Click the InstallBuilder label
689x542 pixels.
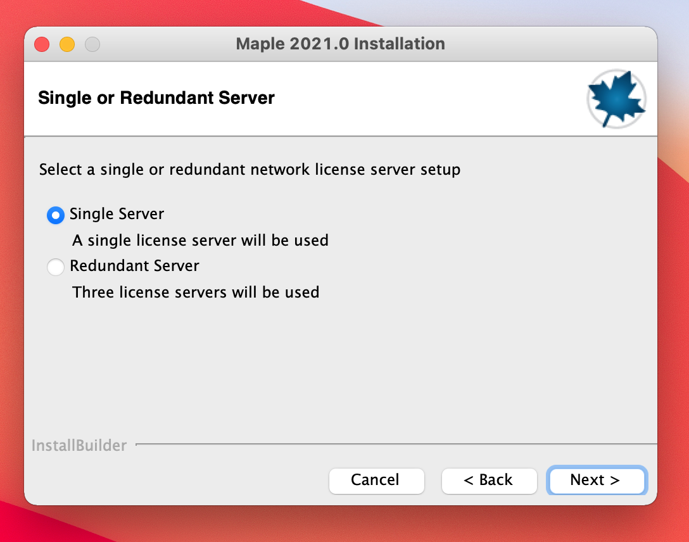[79, 446]
